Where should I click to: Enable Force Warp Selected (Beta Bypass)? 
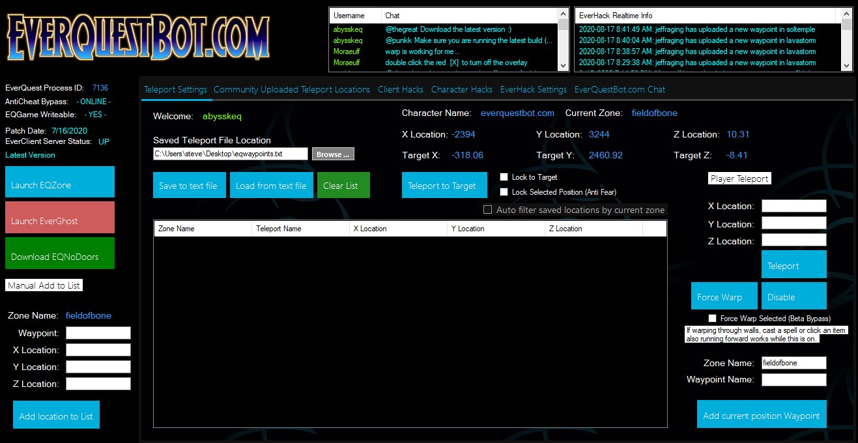[712, 319]
